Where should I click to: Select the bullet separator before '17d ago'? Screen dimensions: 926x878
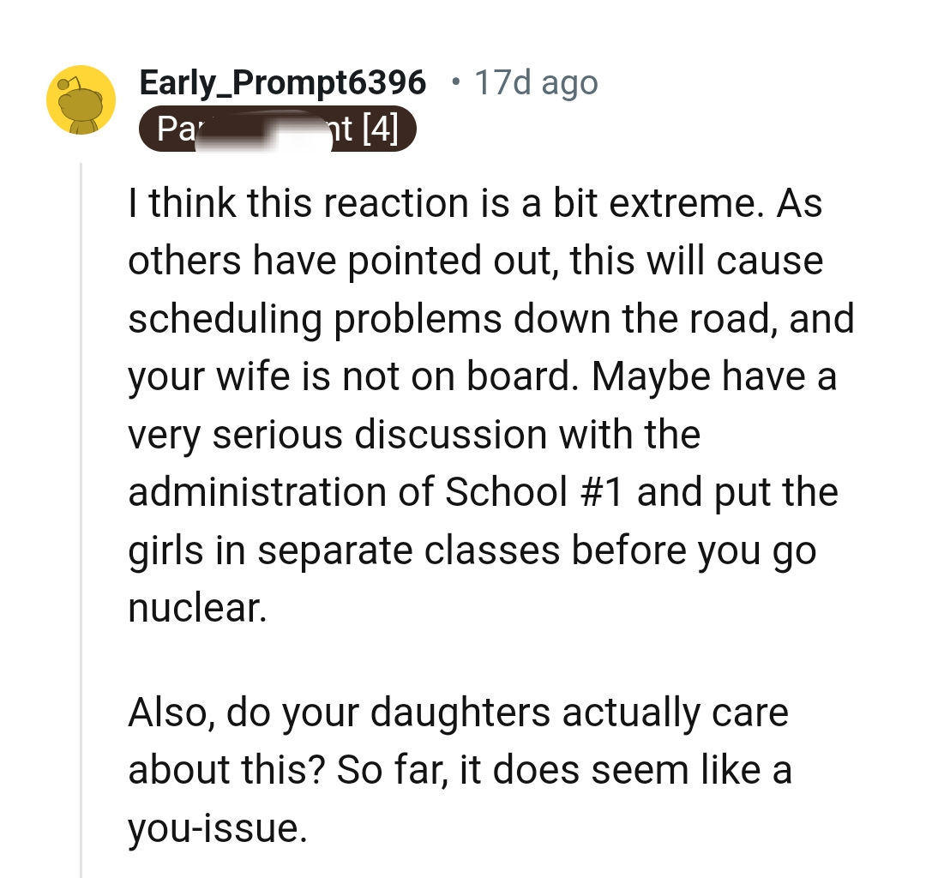click(x=459, y=81)
